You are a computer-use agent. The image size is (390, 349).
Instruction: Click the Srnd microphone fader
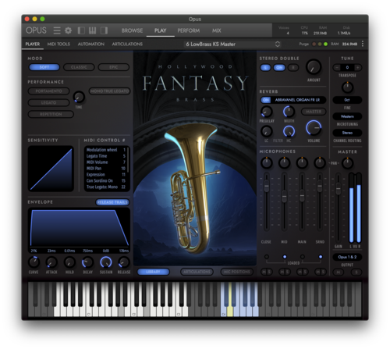click(320, 186)
